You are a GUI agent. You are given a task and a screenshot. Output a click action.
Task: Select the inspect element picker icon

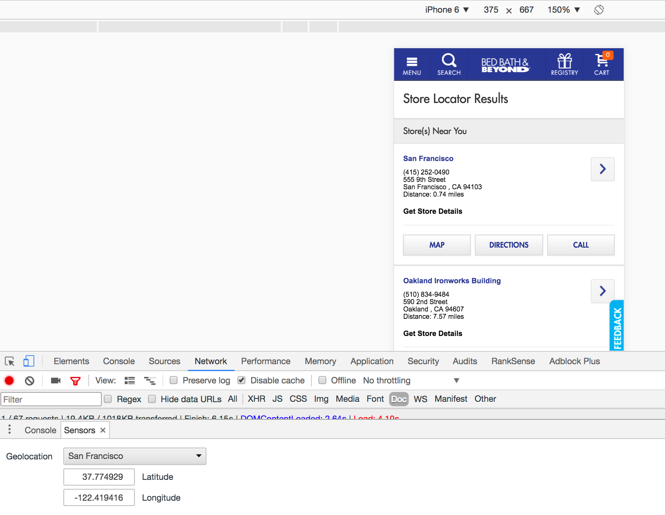click(9, 361)
